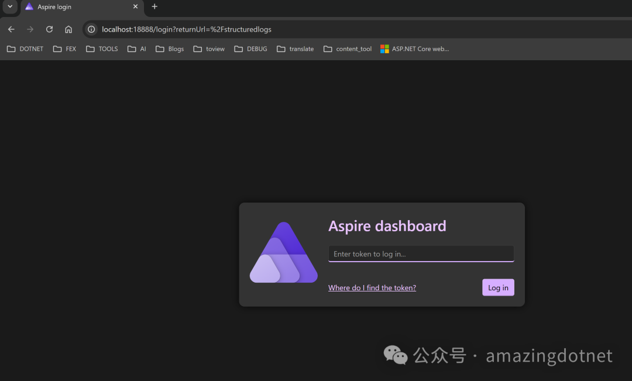Click the Aspire dashboard heading text
The width and height of the screenshot is (632, 381).
click(x=387, y=226)
